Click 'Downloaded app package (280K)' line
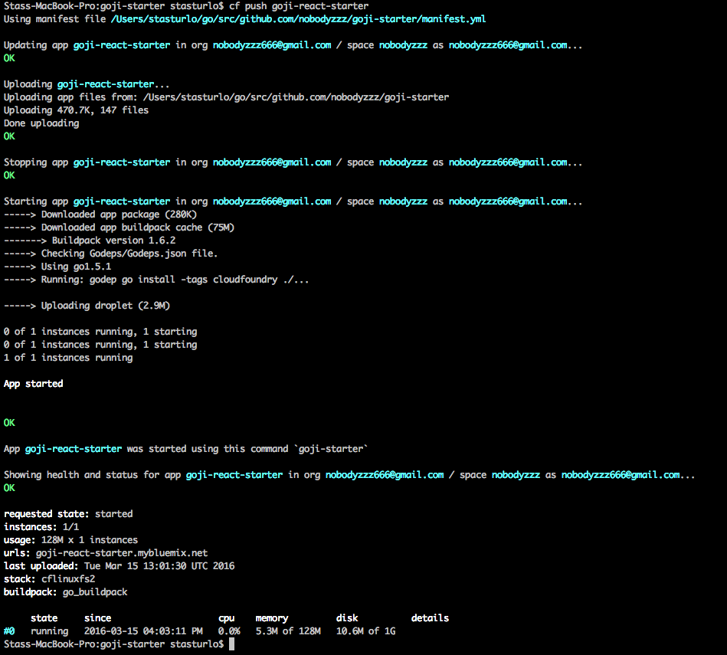The height and width of the screenshot is (655, 727). tap(100, 215)
